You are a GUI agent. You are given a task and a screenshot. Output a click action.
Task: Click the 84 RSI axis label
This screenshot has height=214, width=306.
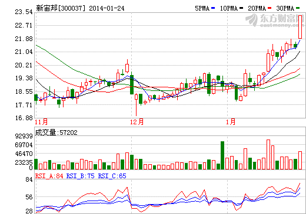[x=29, y=179]
